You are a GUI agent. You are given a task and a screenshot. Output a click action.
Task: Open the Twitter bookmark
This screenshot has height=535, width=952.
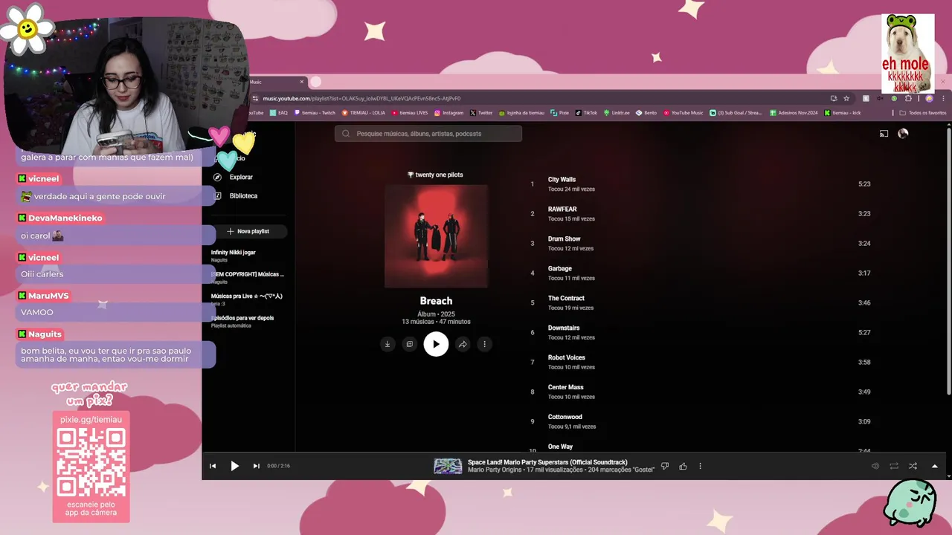[481, 113]
